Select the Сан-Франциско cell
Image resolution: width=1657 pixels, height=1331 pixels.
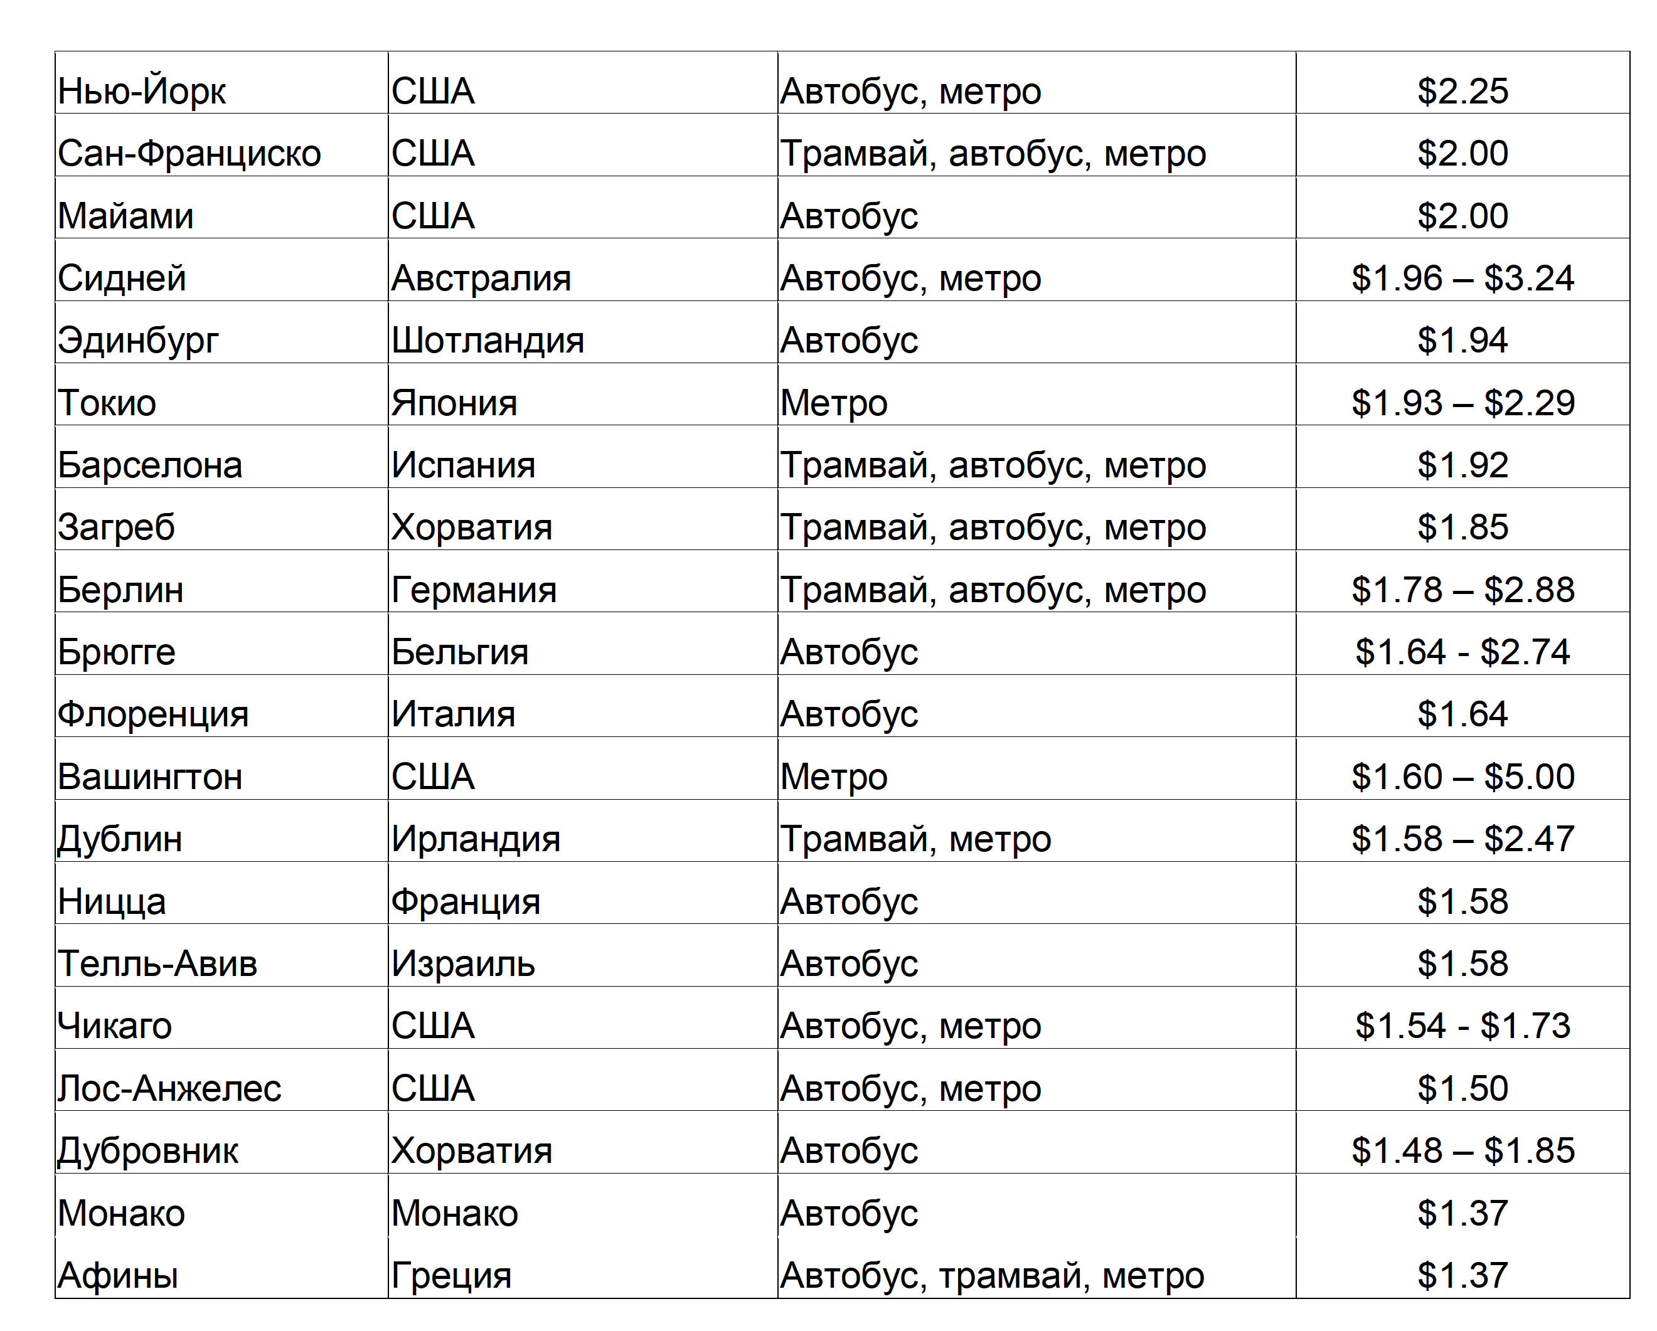tap(189, 154)
